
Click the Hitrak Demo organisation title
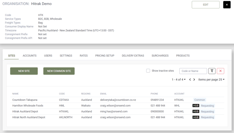pos(41,4)
